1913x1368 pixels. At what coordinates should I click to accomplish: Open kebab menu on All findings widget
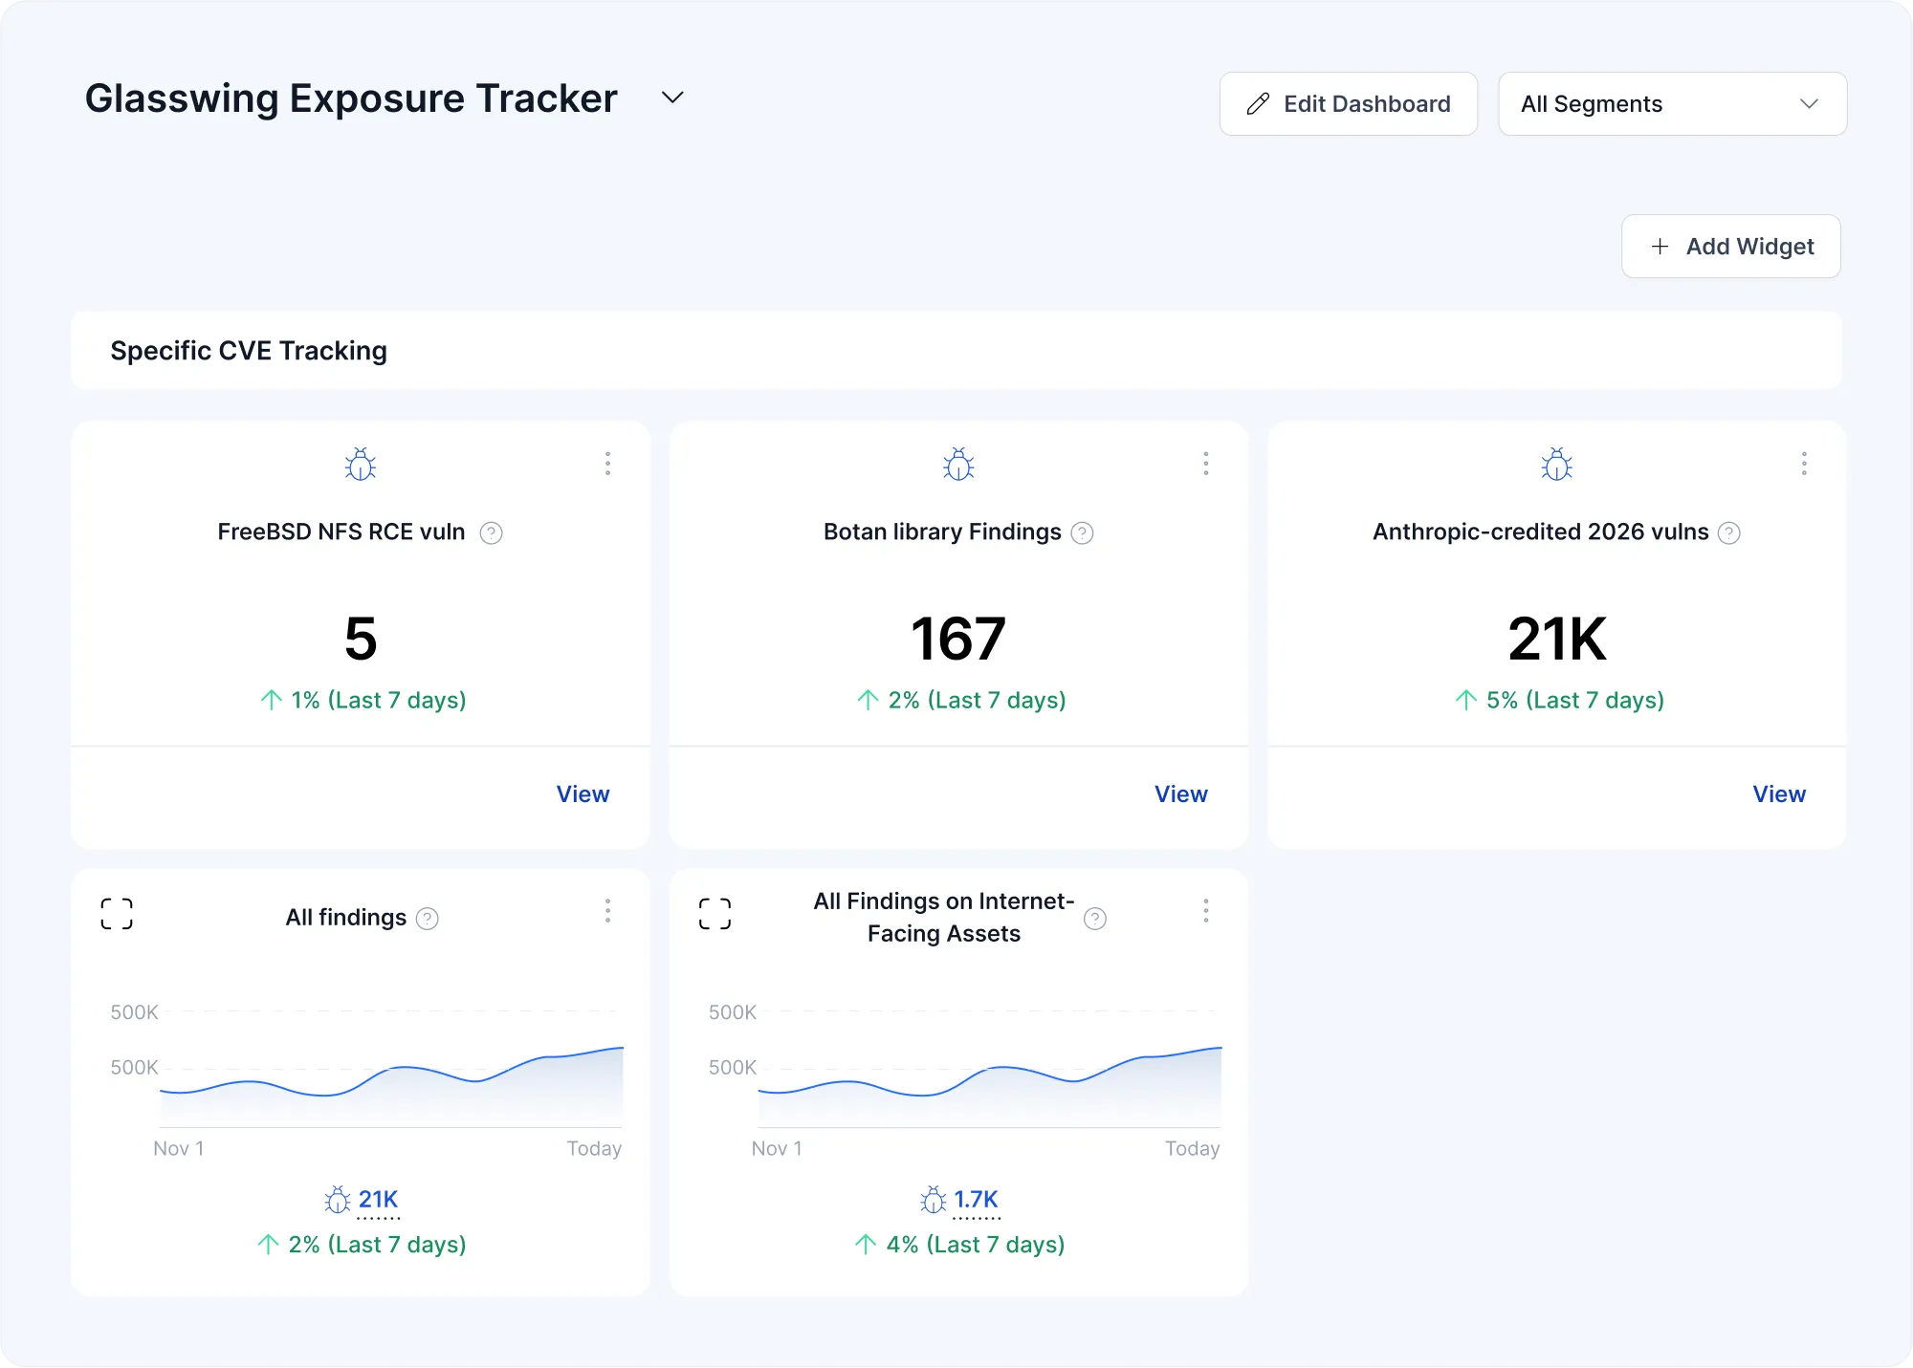click(x=607, y=911)
